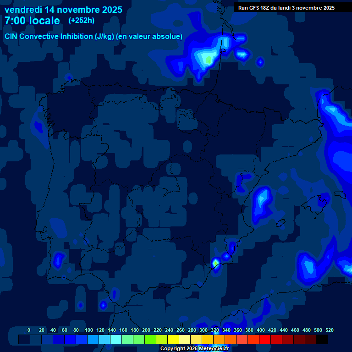This screenshot has height=352, width=352.
Task: Click the 'CIN Convective Inhibition (J/kg)' title
Action: (x=59, y=36)
